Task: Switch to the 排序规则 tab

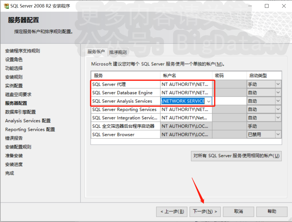Action: tap(118, 52)
